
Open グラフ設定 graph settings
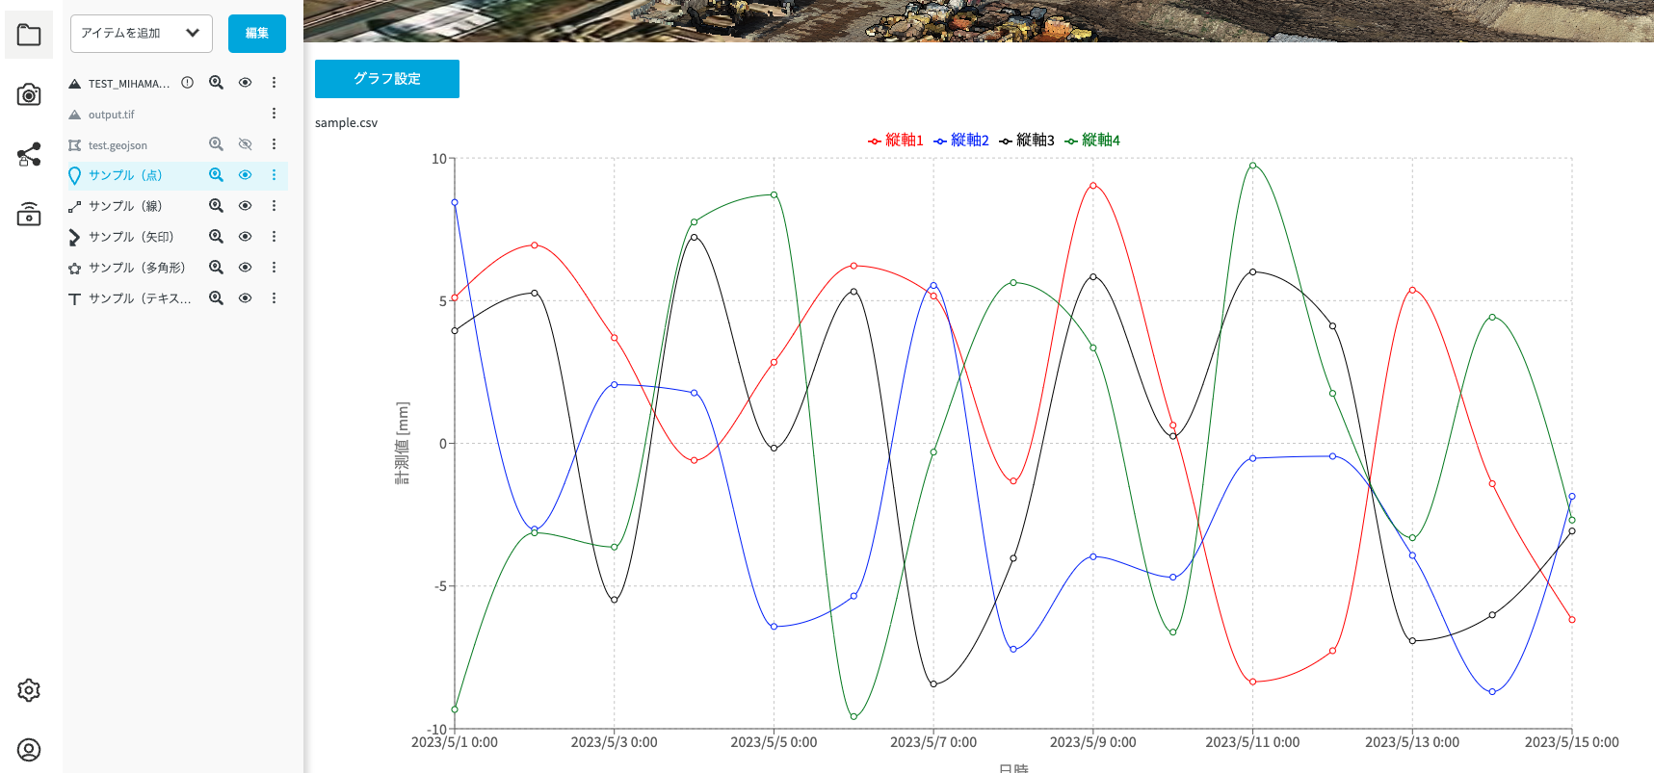(x=386, y=79)
